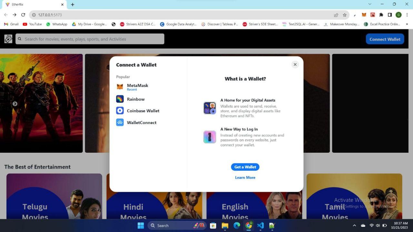This screenshot has width=413, height=232.
Task: Open the Learn More link
Action: [245, 178]
